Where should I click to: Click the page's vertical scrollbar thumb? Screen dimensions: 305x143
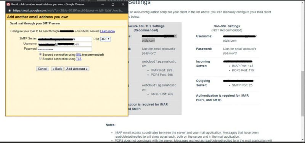(x=303, y=93)
